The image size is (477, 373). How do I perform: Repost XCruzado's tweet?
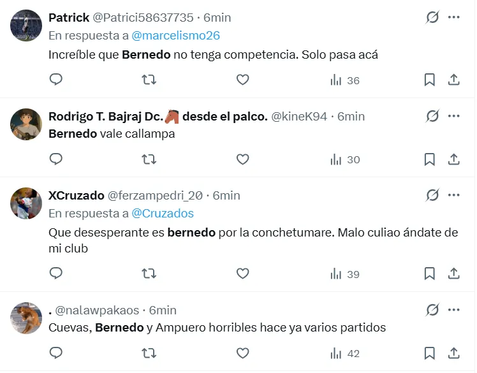click(149, 274)
